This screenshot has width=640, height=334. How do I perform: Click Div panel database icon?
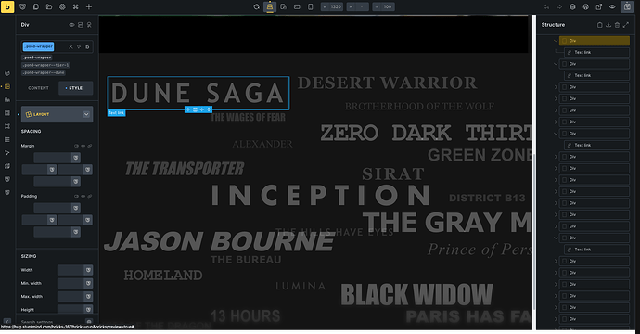pos(81,25)
